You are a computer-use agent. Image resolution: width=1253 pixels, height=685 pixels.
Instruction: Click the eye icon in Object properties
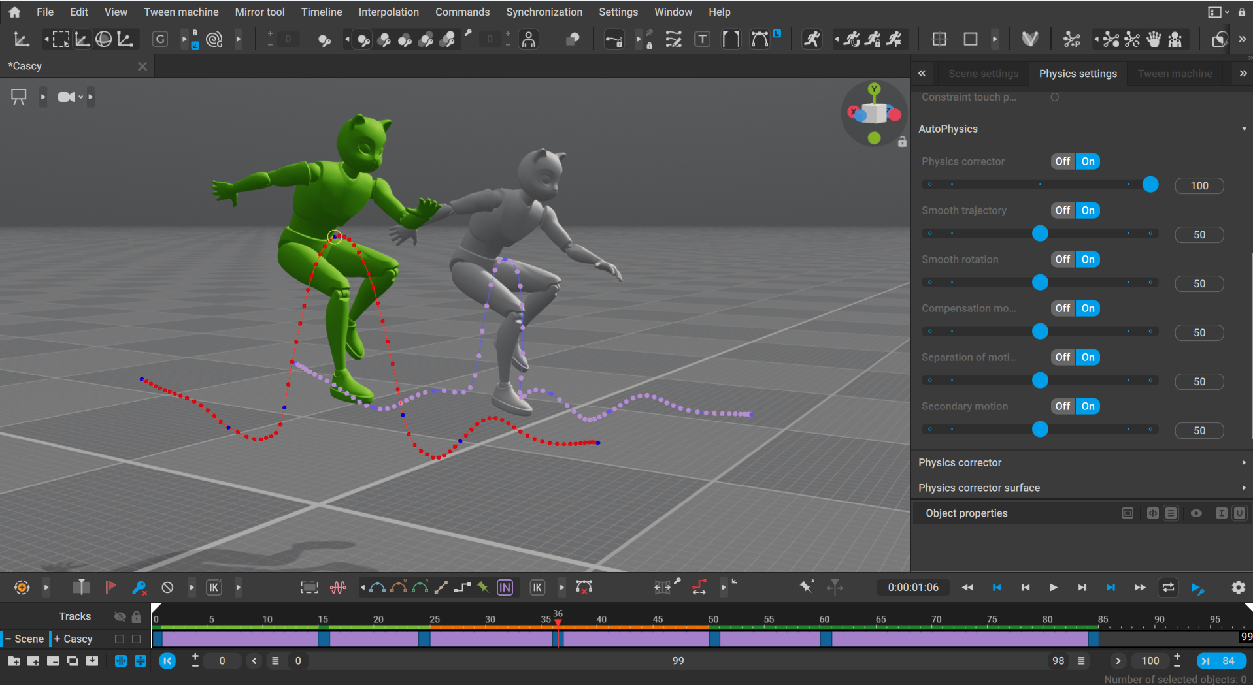pyautogui.click(x=1196, y=513)
